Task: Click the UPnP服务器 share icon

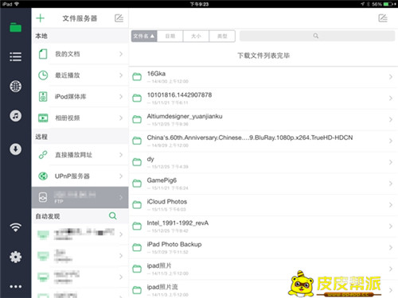Action: pos(43,176)
